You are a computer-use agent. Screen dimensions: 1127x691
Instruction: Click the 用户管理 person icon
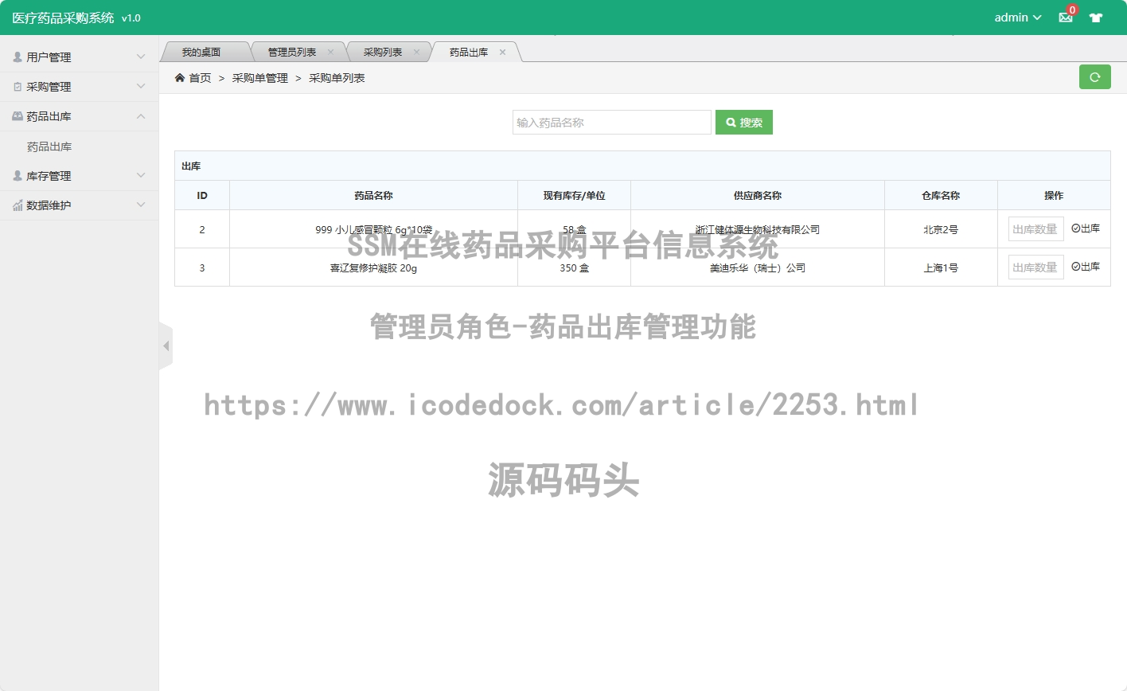click(x=18, y=57)
